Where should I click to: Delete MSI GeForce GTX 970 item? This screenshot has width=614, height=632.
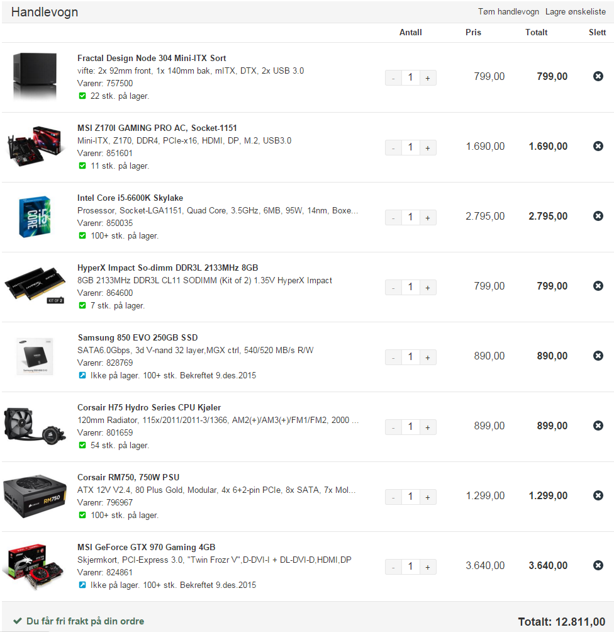(598, 565)
